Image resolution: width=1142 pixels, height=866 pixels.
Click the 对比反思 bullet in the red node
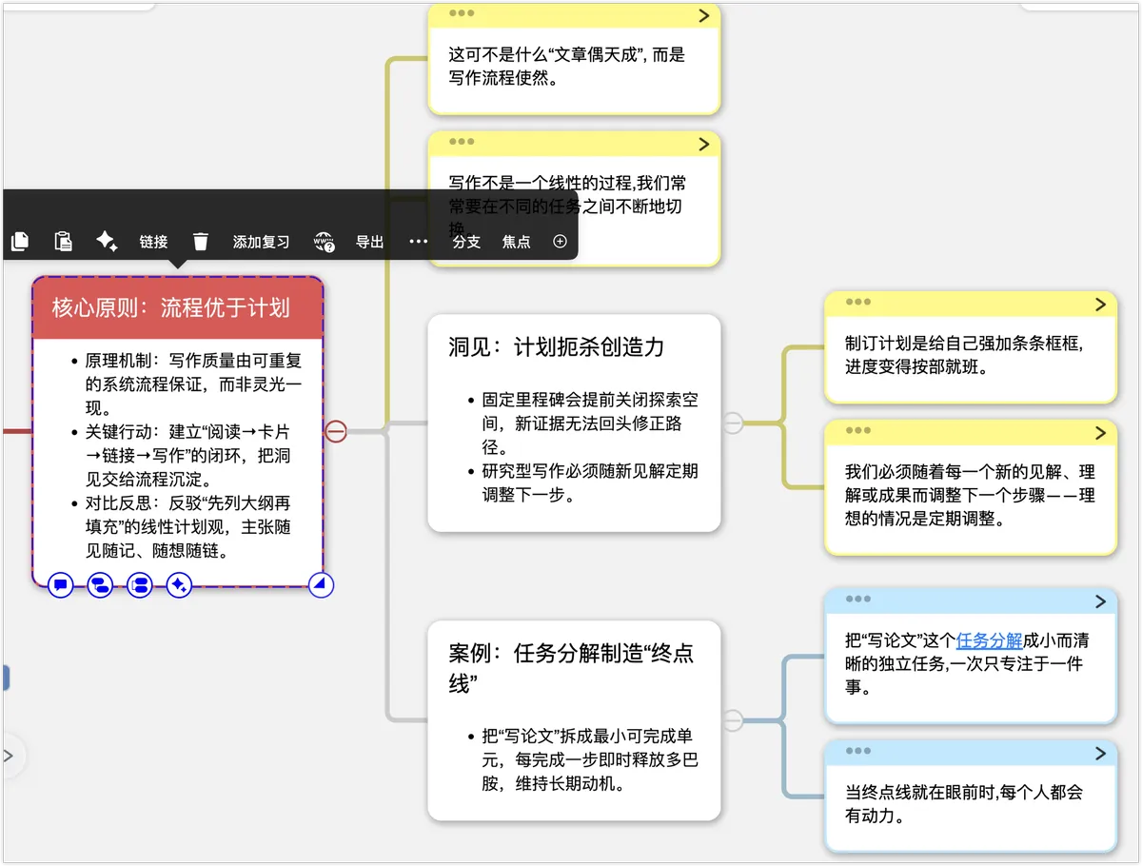tap(187, 527)
